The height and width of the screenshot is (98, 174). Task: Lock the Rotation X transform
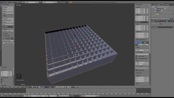147,17
